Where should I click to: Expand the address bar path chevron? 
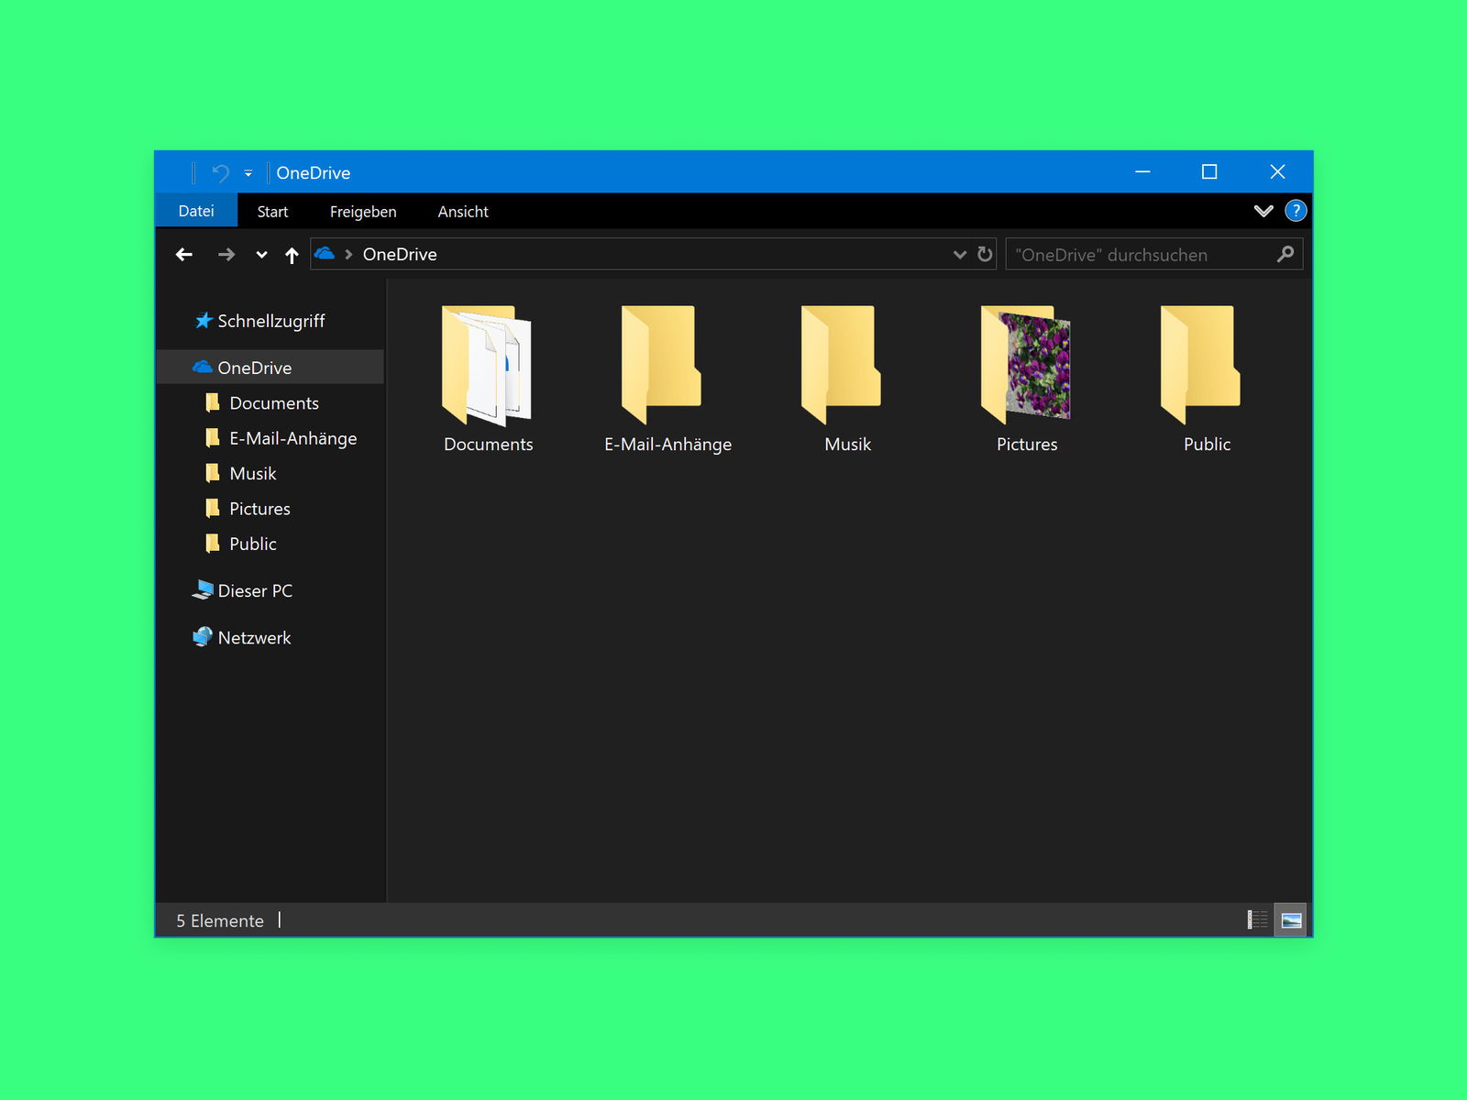tap(348, 255)
